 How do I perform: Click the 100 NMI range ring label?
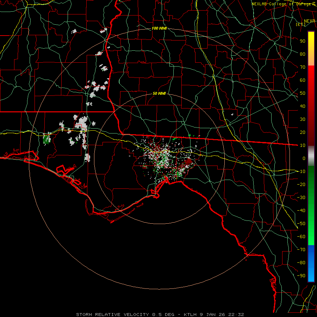[159, 28]
